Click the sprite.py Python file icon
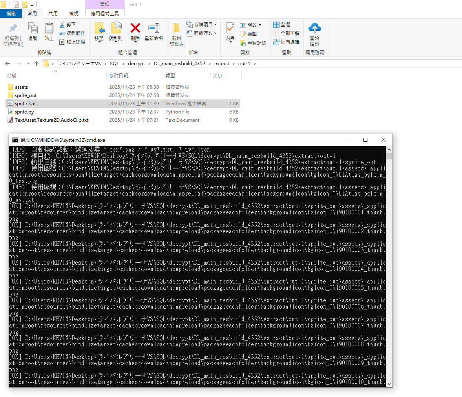The image size is (462, 397). click(10, 112)
